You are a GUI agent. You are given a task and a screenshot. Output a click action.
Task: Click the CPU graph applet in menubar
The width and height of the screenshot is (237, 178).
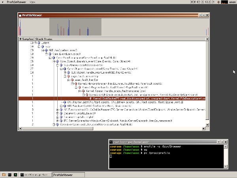point(224,2)
